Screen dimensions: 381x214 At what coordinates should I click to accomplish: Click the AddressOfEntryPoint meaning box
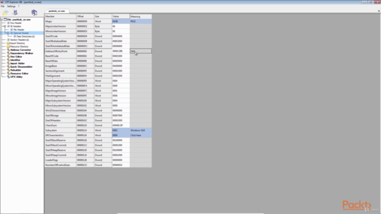pos(140,51)
